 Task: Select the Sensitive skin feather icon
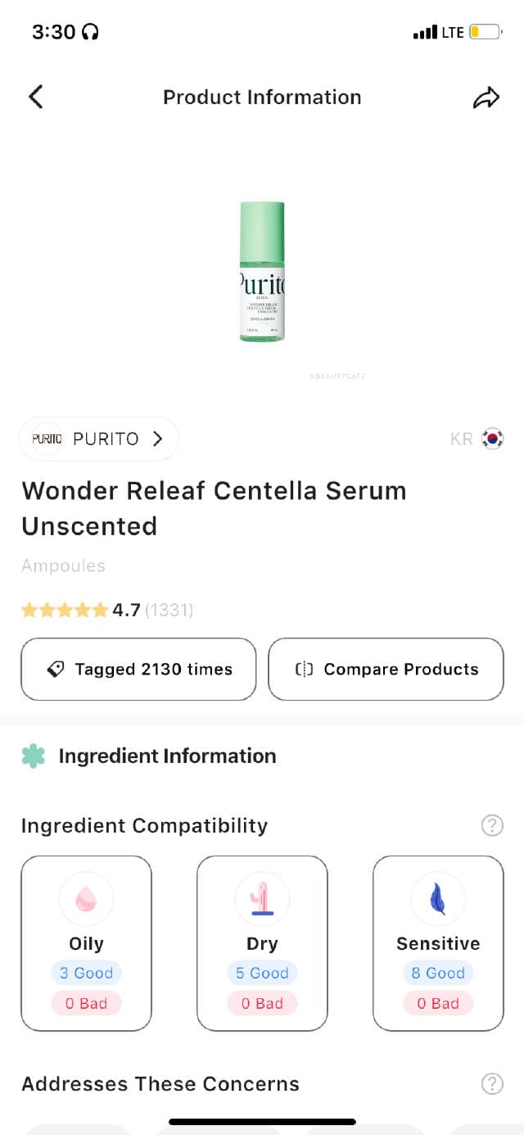click(438, 898)
